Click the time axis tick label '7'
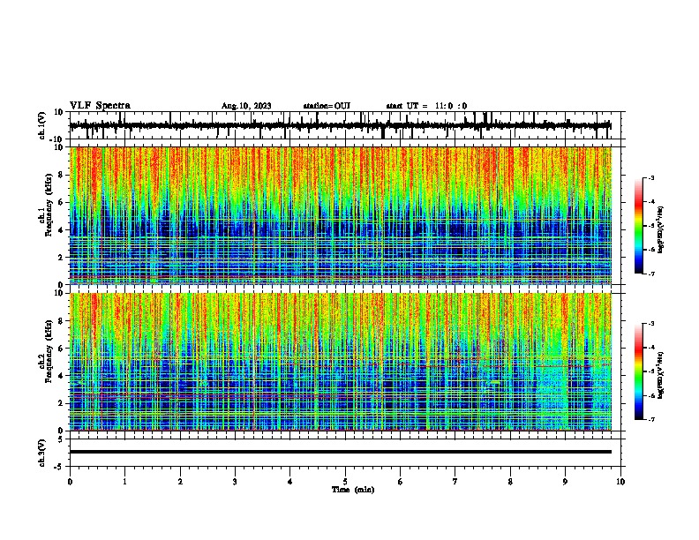This screenshot has height=540, width=699. click(x=455, y=481)
